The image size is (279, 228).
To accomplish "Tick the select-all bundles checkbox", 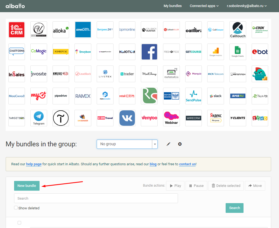I will click(20, 223).
